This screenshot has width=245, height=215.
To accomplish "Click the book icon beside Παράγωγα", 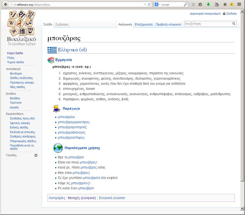I will [57, 109].
